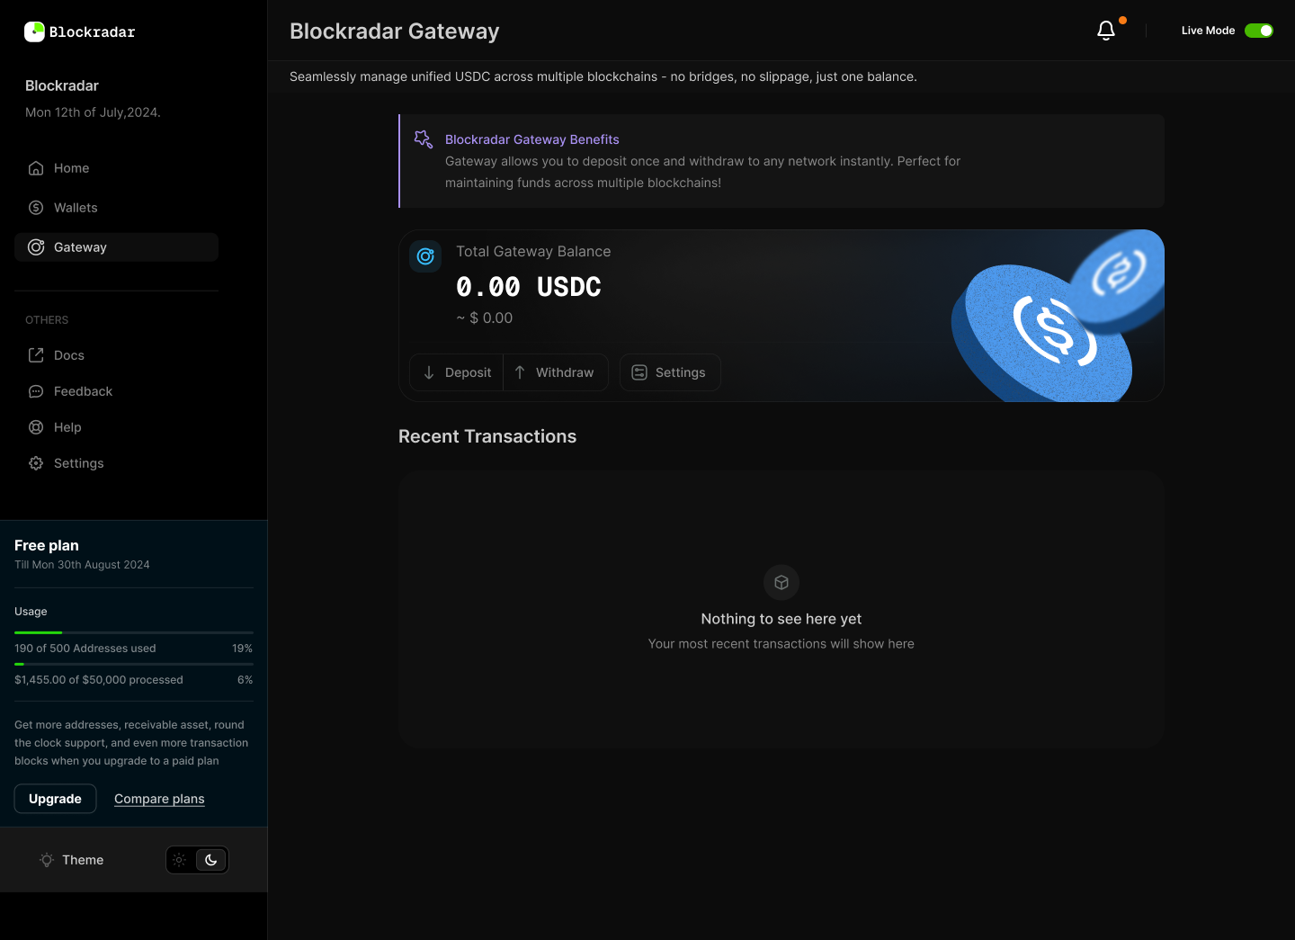This screenshot has width=1295, height=940.
Task: Click the 190 of 500 Addresses used text
Action: [85, 649]
